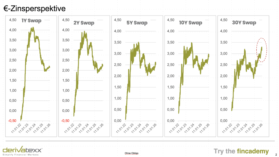Screen dimensions: 279x157
Task: Select the 10Y Swap chart heading
Action: pyautogui.click(x=190, y=23)
